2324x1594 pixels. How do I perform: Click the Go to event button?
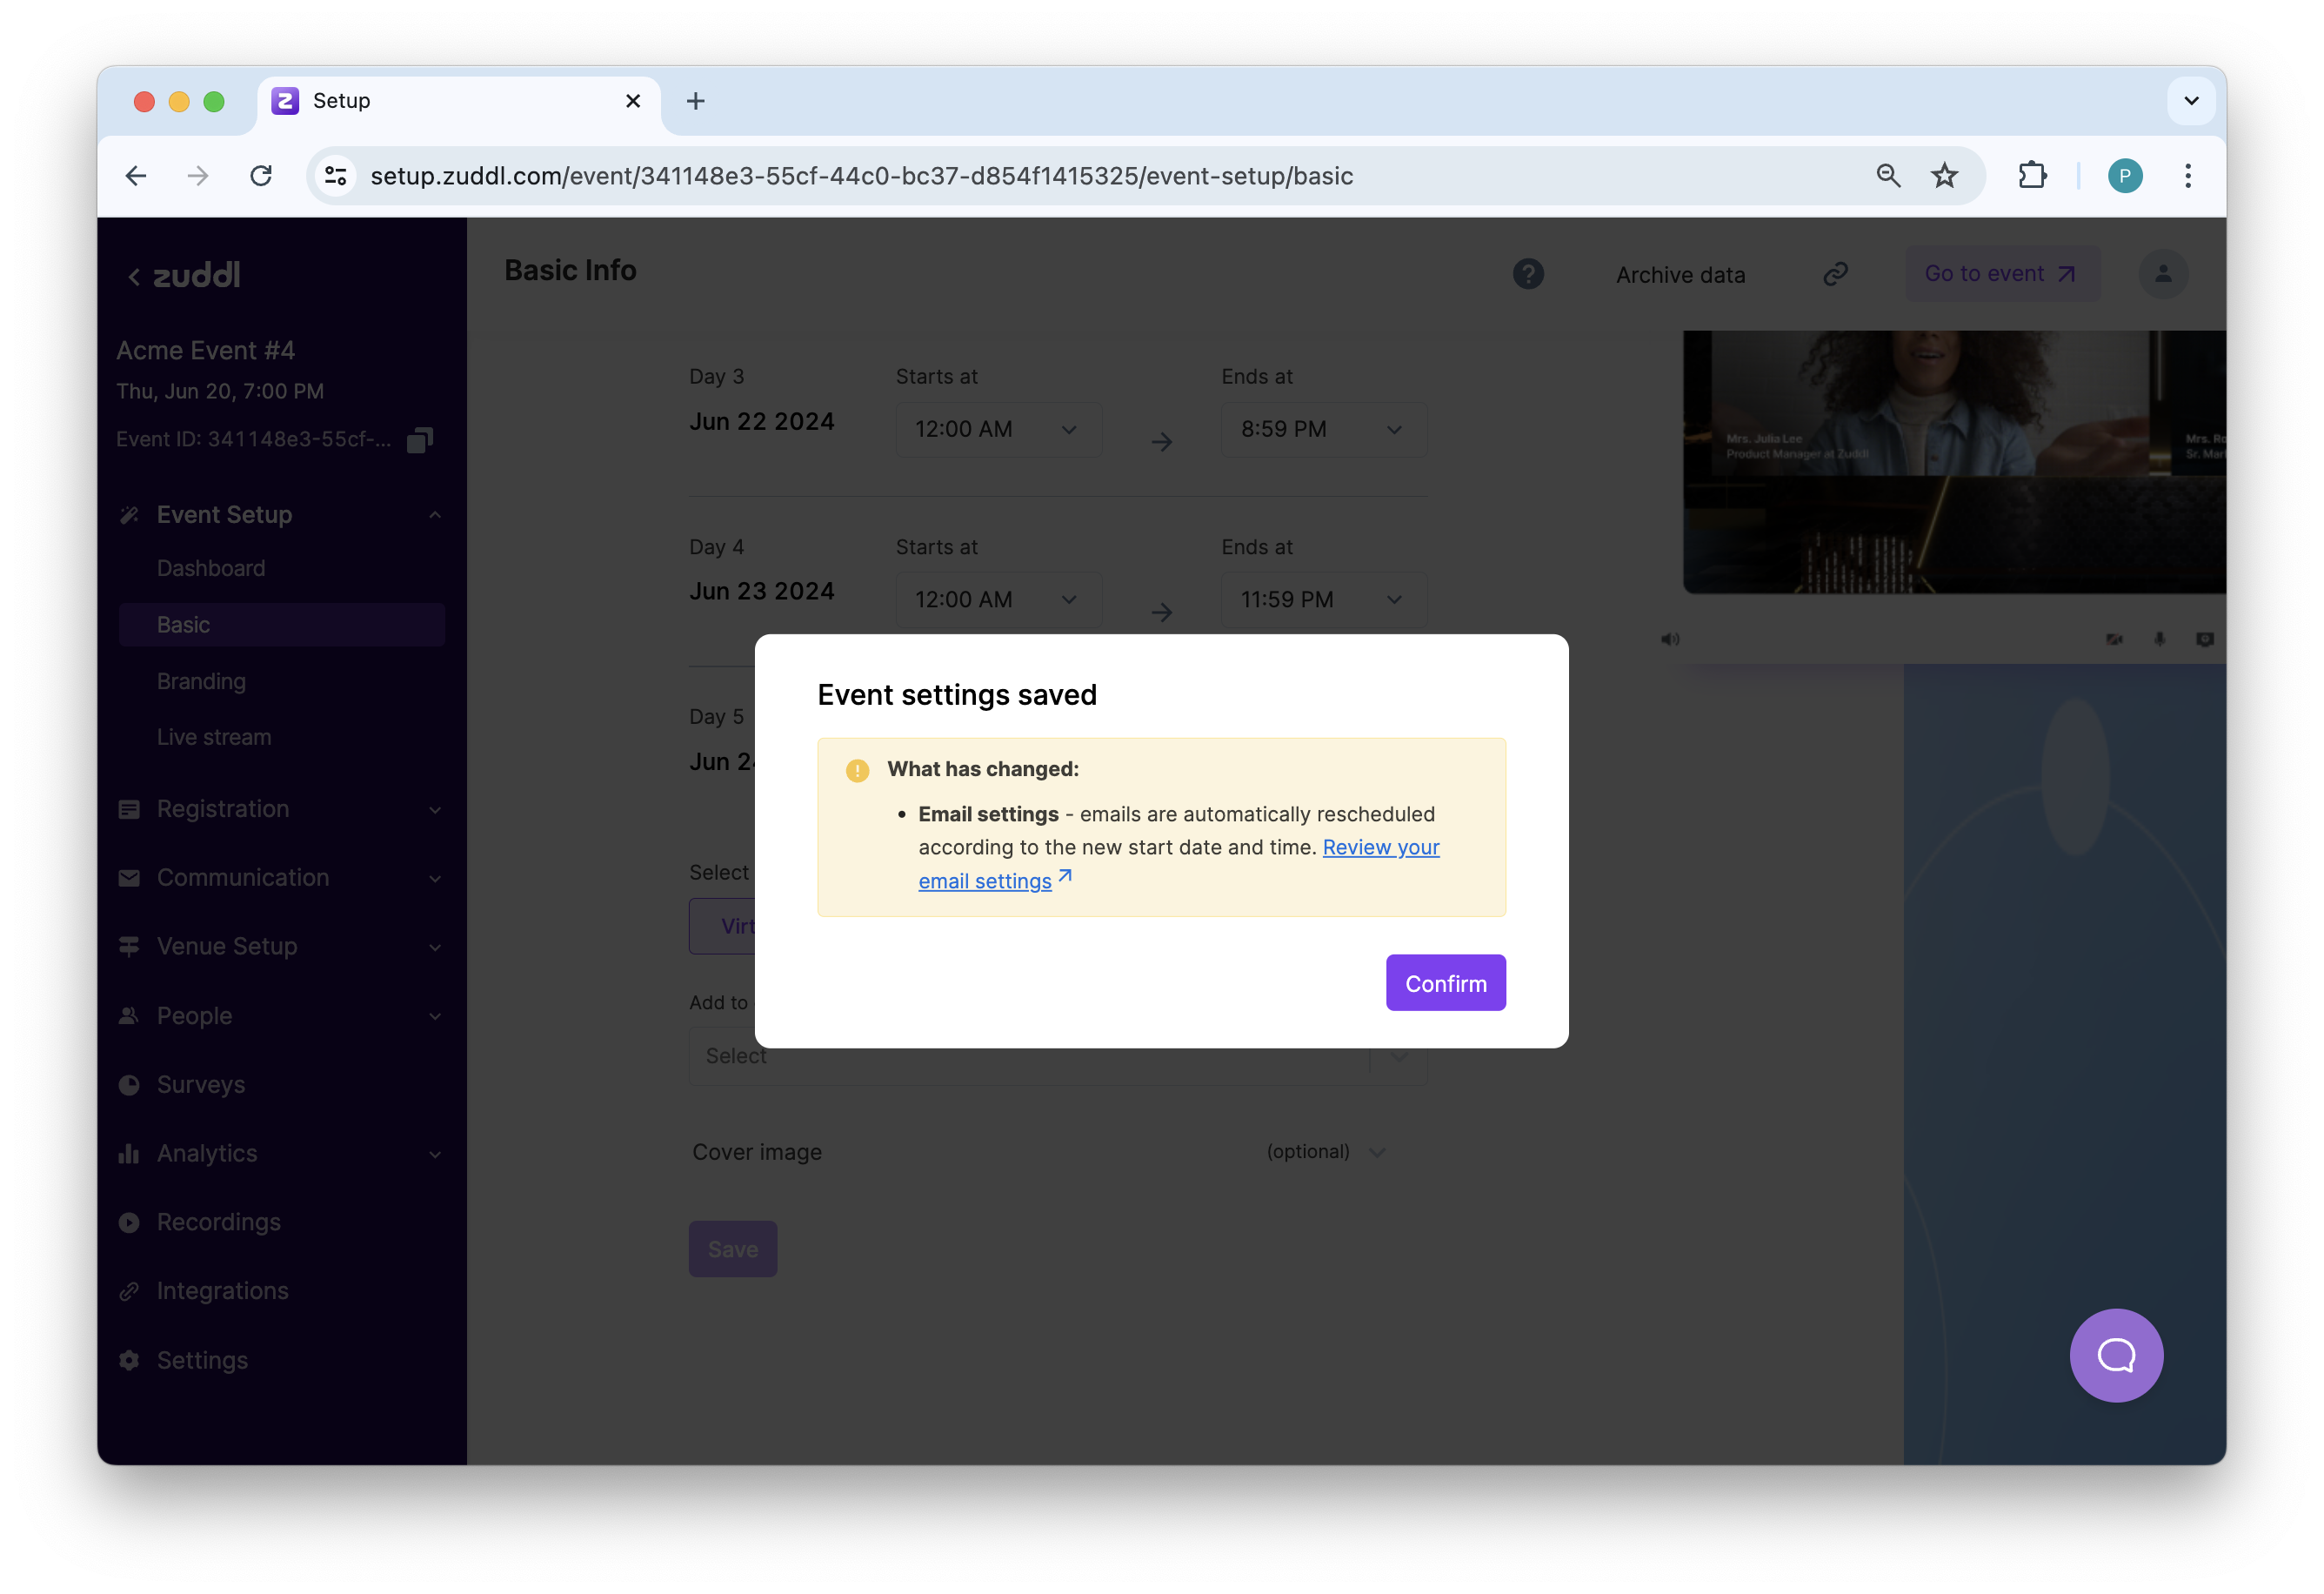(2001, 274)
